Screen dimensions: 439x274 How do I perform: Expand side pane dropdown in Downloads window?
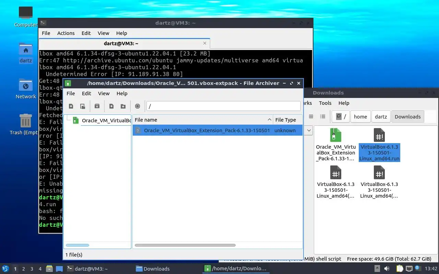(x=309, y=130)
